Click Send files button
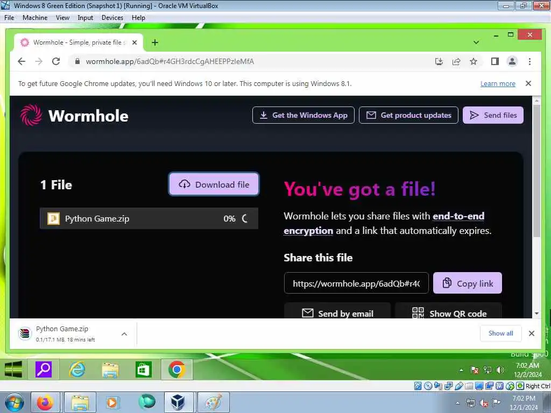551x413 pixels. 493,115
